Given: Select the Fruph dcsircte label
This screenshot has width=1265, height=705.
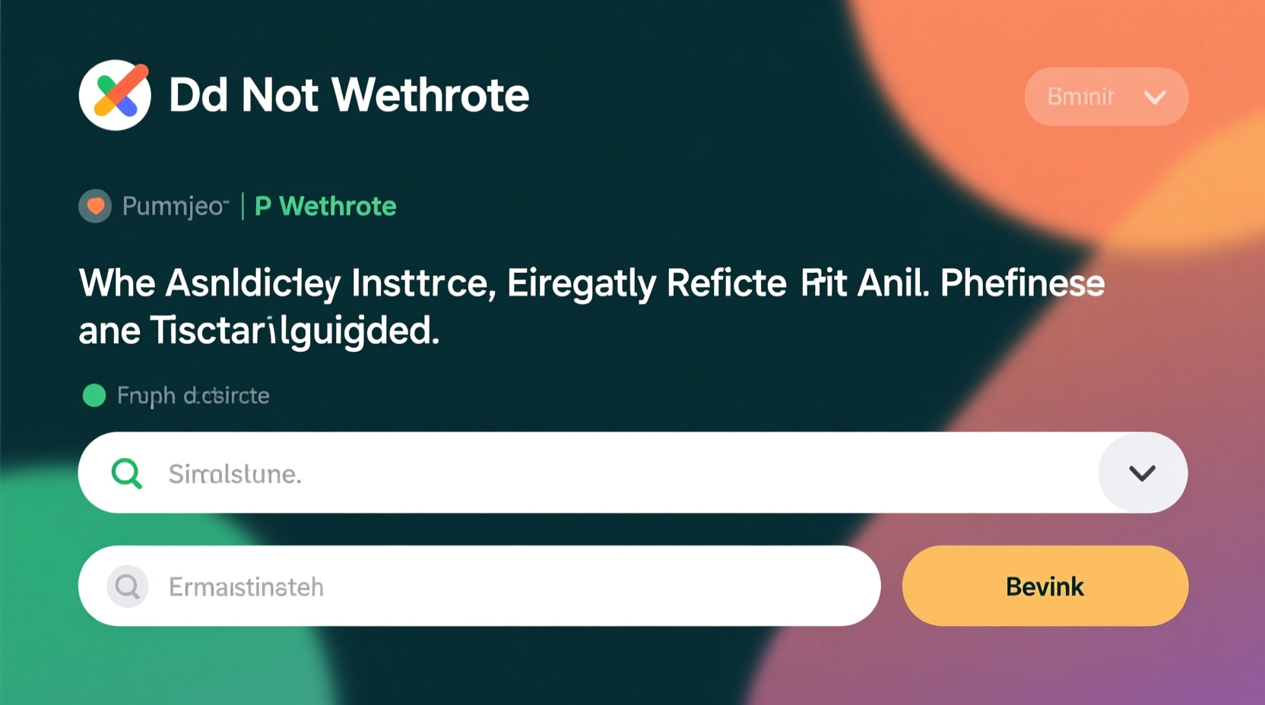Looking at the screenshot, I should coord(193,395).
